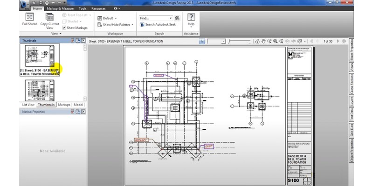Open the Object Properties side palette
373x186 pixels.
pyautogui.click(x=352, y=150)
